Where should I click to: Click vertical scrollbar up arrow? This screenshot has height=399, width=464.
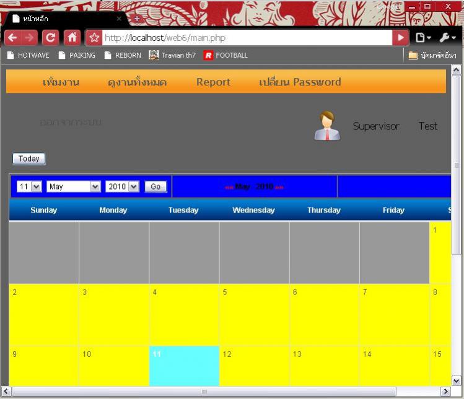pyautogui.click(x=456, y=70)
